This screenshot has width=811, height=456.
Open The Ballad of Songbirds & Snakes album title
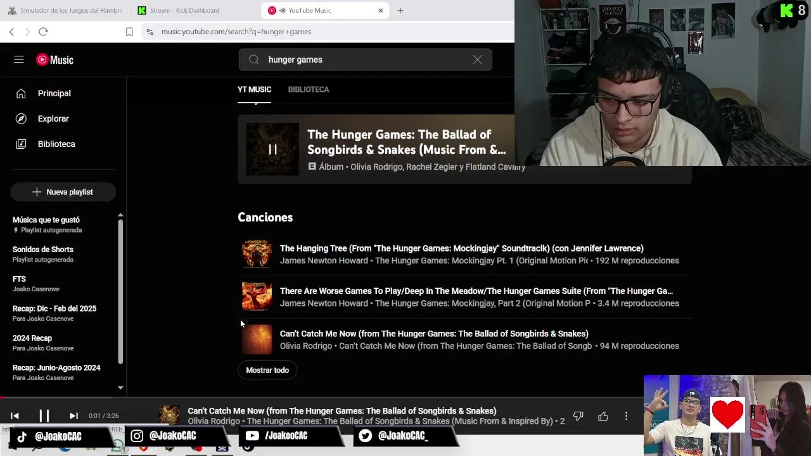(406, 142)
